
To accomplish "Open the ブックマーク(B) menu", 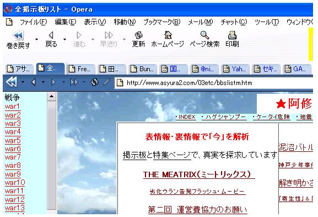I will click(x=162, y=22).
